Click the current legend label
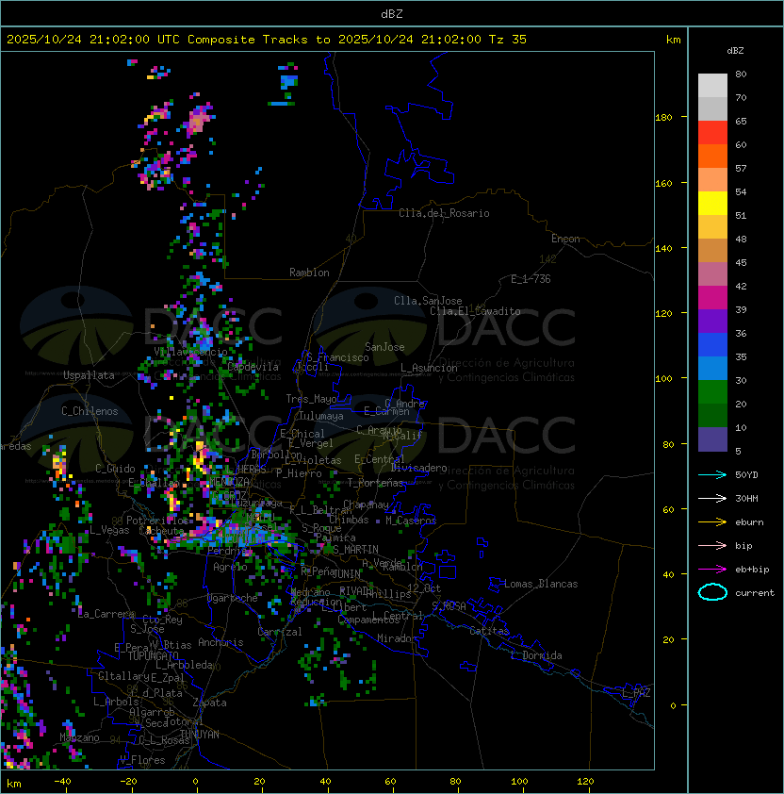 [755, 593]
